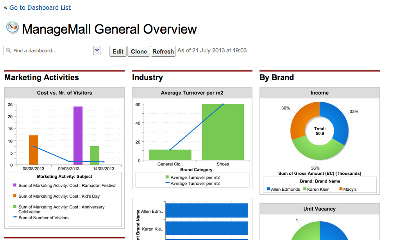The width and height of the screenshot is (408, 240).
Task: Click the green Anniversary Celebration bar
Action: [x=95, y=155]
